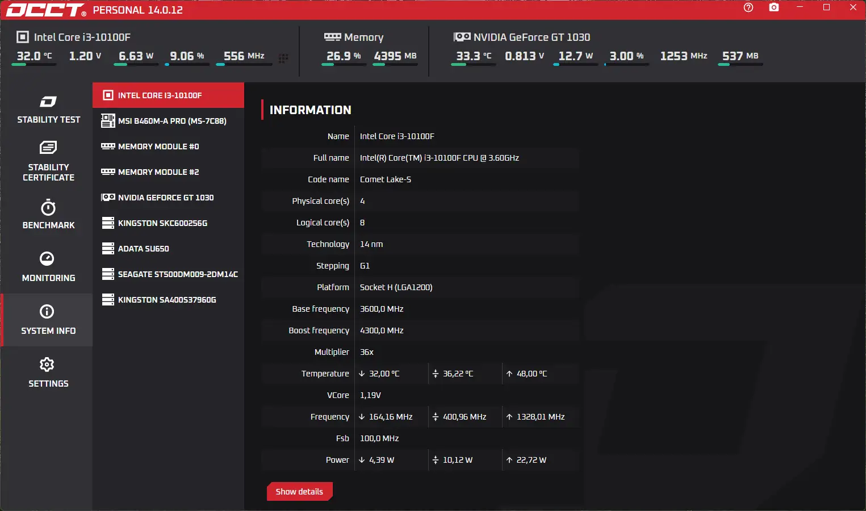Click the GPU usage reading 3.00 %
Image resolution: width=866 pixels, height=511 pixels.
(x=626, y=56)
